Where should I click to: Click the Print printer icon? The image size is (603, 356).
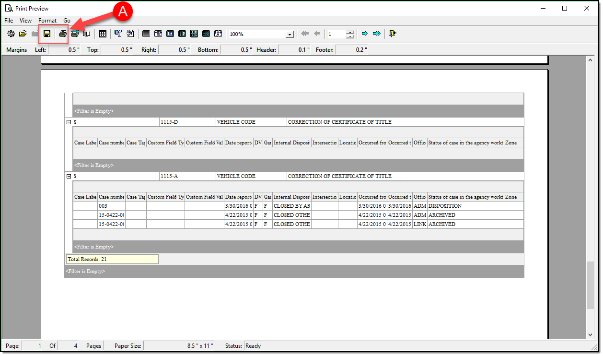(x=62, y=34)
